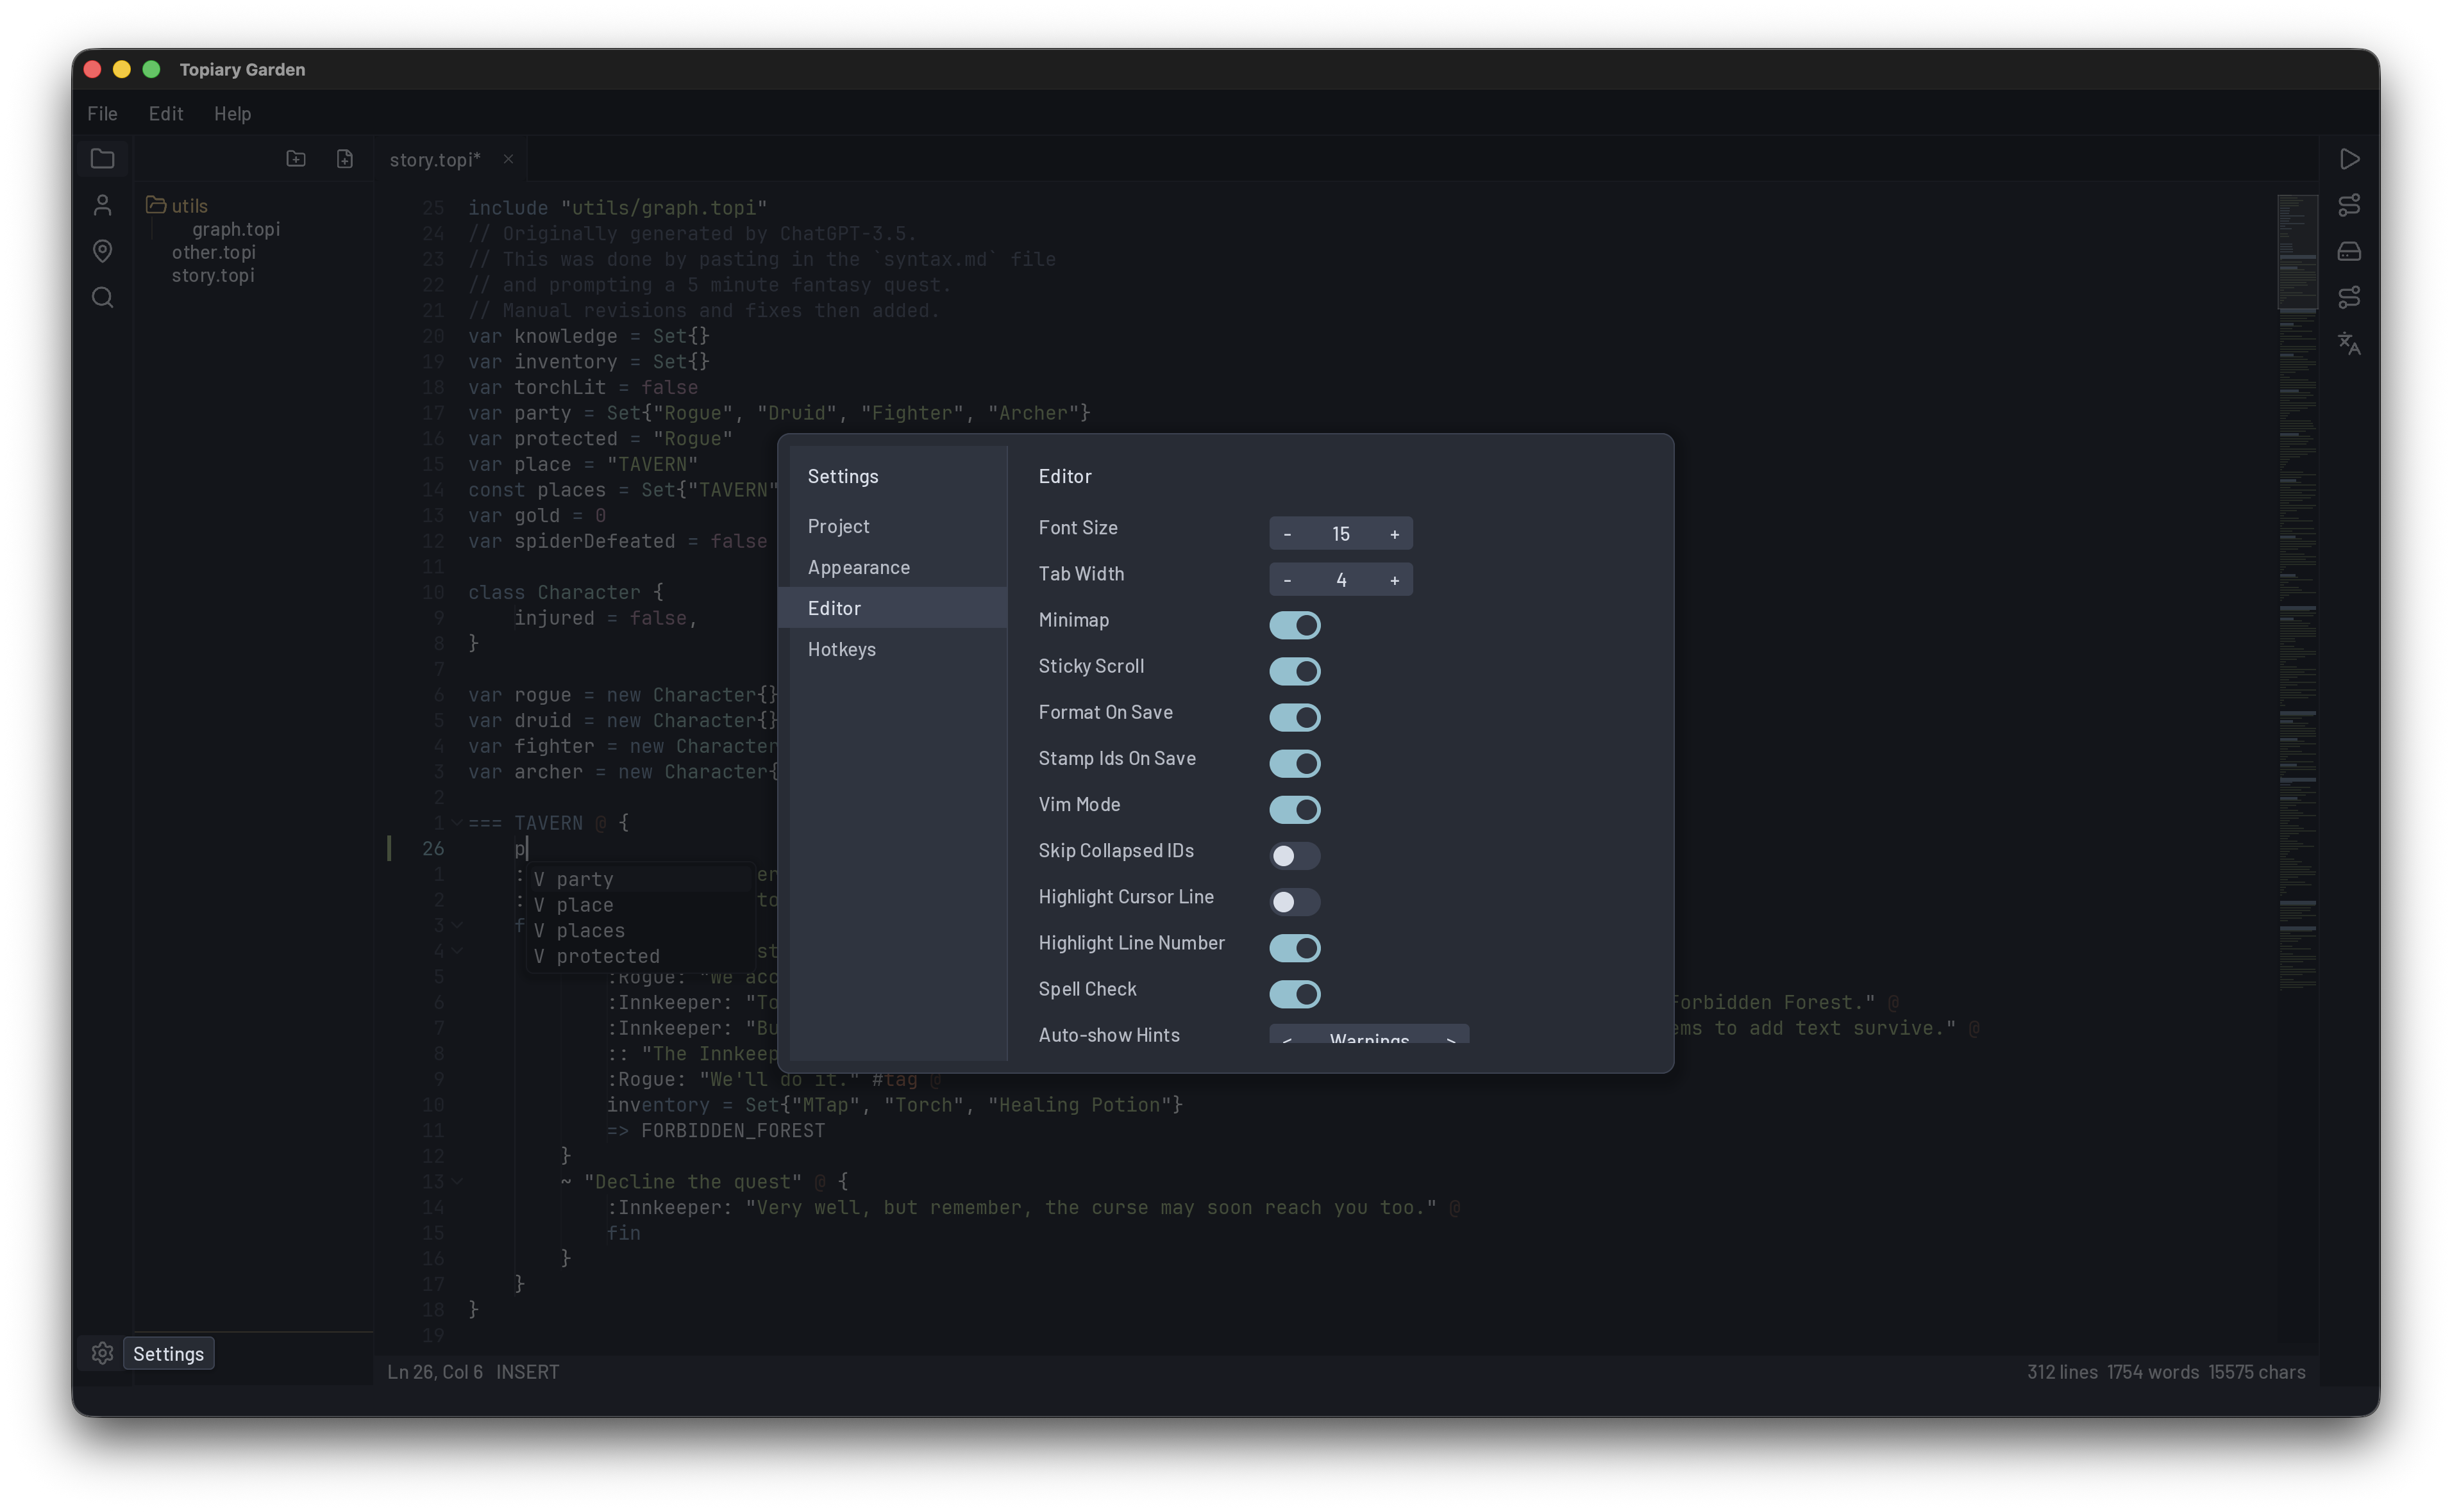This screenshot has height=1512, width=2452.
Task: Switch to the Hotkeys settings section
Action: click(x=843, y=649)
